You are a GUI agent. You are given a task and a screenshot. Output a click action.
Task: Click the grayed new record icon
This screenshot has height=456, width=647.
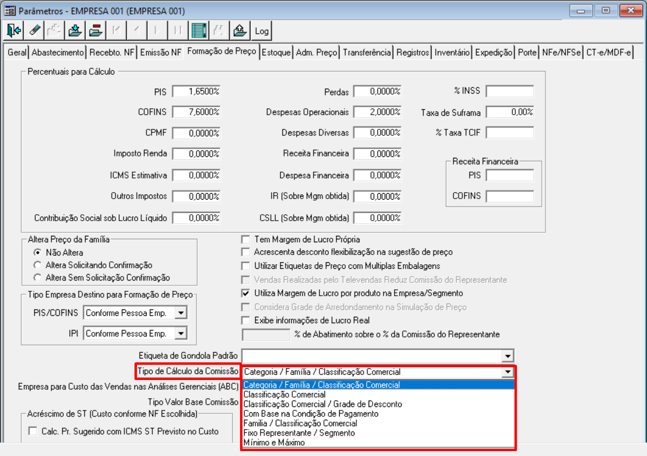click(54, 31)
